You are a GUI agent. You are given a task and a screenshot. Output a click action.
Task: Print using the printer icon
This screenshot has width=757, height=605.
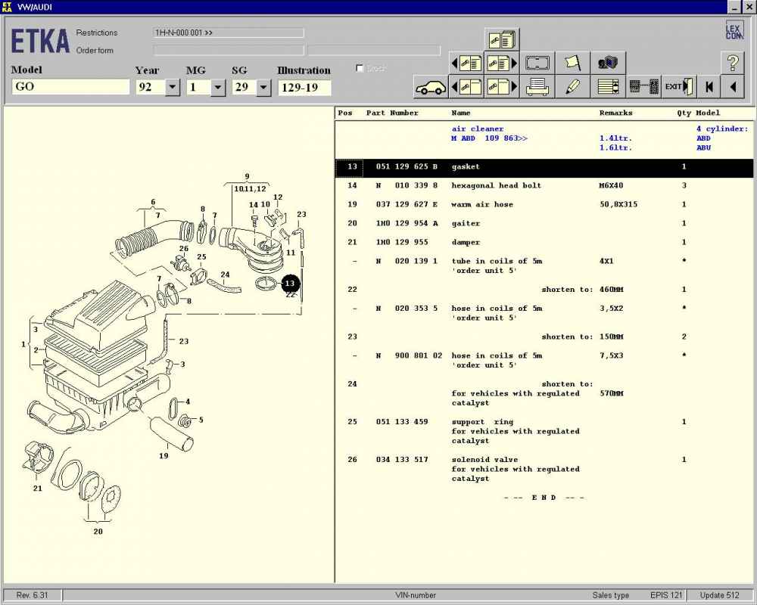(537, 87)
